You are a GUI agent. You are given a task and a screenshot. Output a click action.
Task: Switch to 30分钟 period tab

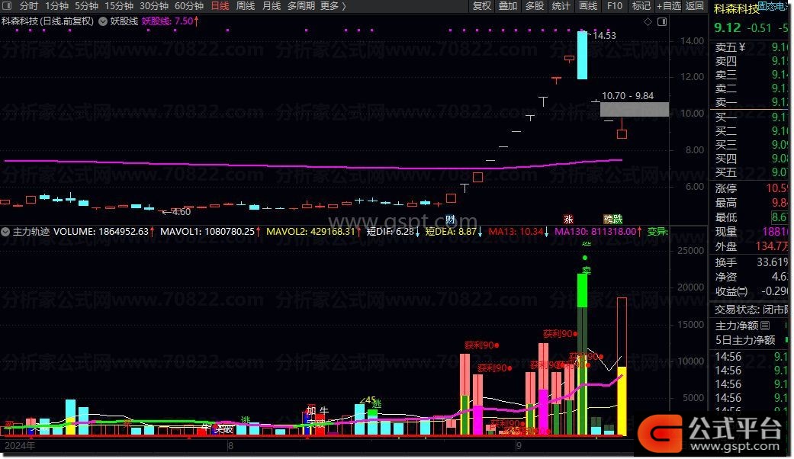coord(154,6)
